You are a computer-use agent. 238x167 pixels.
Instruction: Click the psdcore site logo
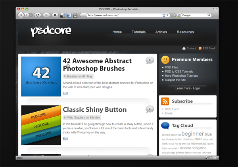(51, 31)
